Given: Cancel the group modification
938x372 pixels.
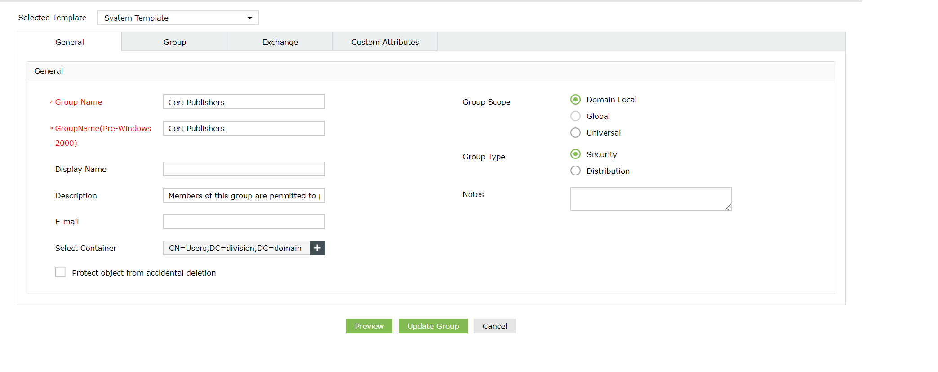Looking at the screenshot, I should tap(494, 326).
